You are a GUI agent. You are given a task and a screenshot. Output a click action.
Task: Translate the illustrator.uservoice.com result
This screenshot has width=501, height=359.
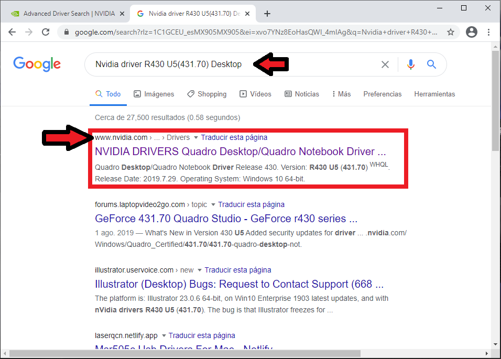click(x=238, y=270)
